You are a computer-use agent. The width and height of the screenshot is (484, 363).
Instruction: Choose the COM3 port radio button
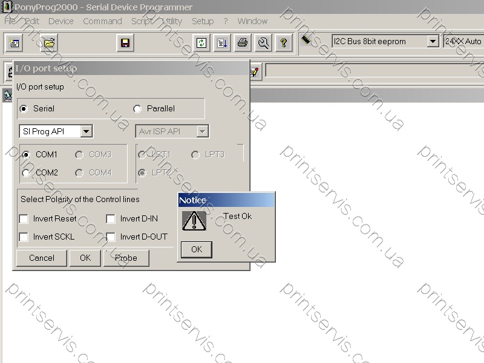79,155
